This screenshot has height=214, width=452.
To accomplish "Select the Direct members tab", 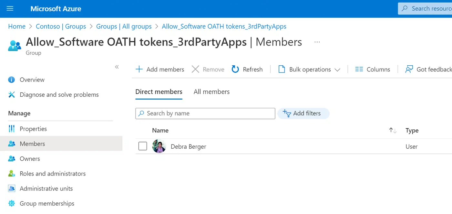I will click(159, 92).
